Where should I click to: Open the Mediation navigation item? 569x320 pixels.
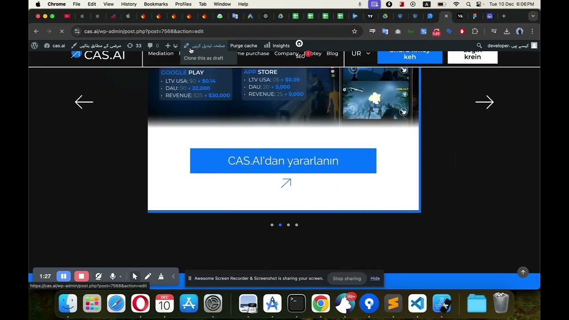tap(160, 53)
